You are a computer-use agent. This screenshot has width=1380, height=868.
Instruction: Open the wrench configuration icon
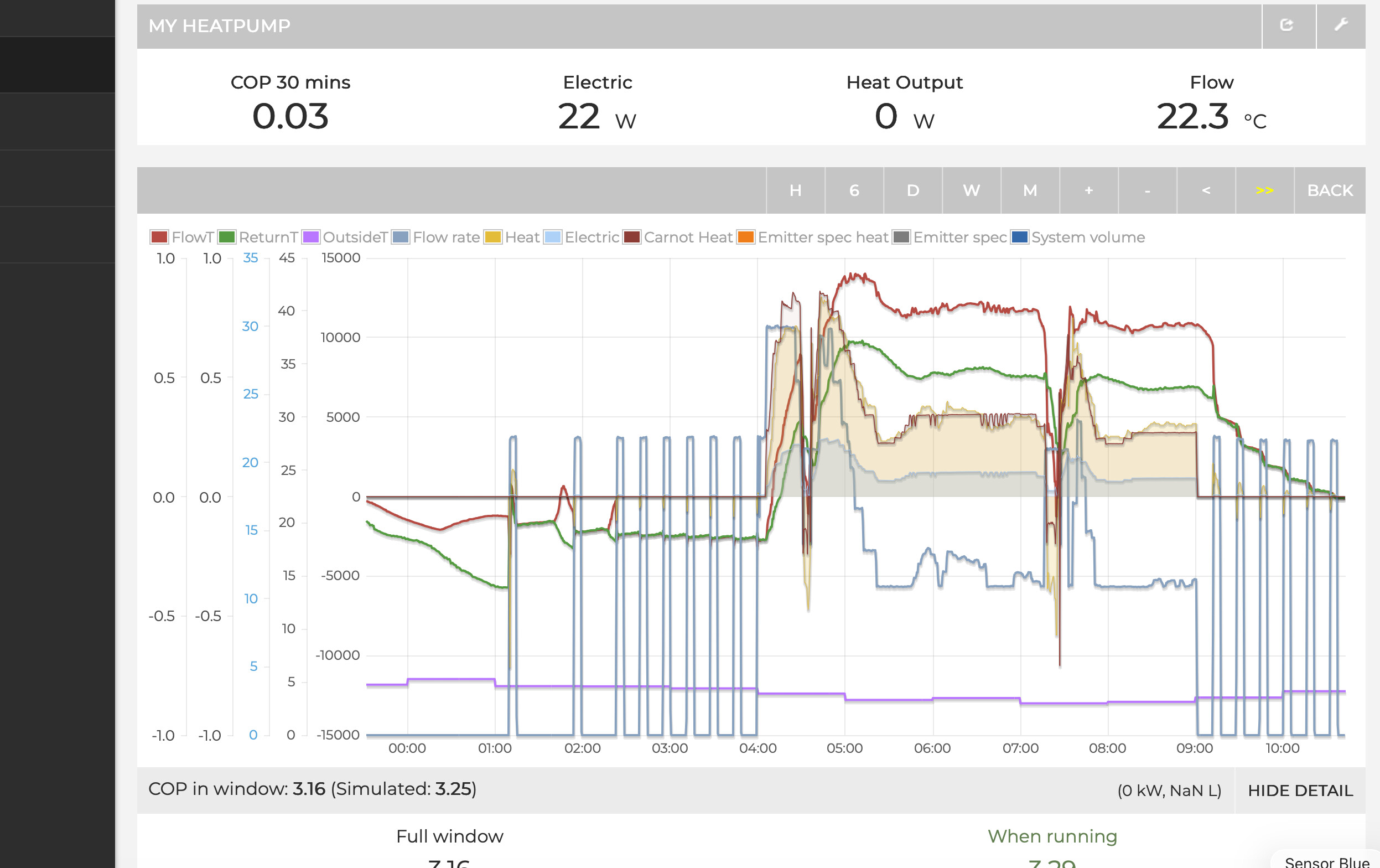[x=1341, y=25]
